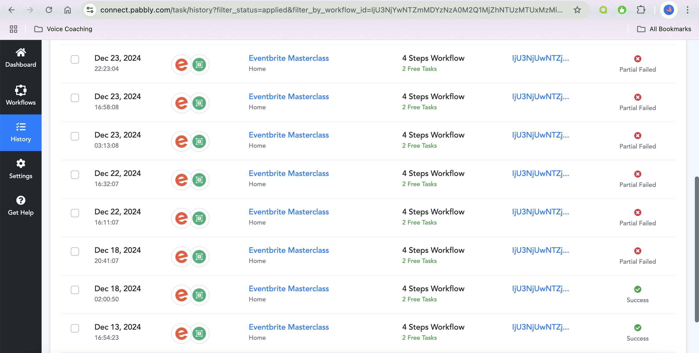Click Partial Failed red icon for 20:41:07
The image size is (699, 353).
tap(637, 251)
